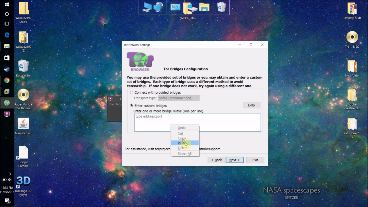Close the Tor Network Settings dialog
This screenshot has width=368, height=207.
(262, 45)
